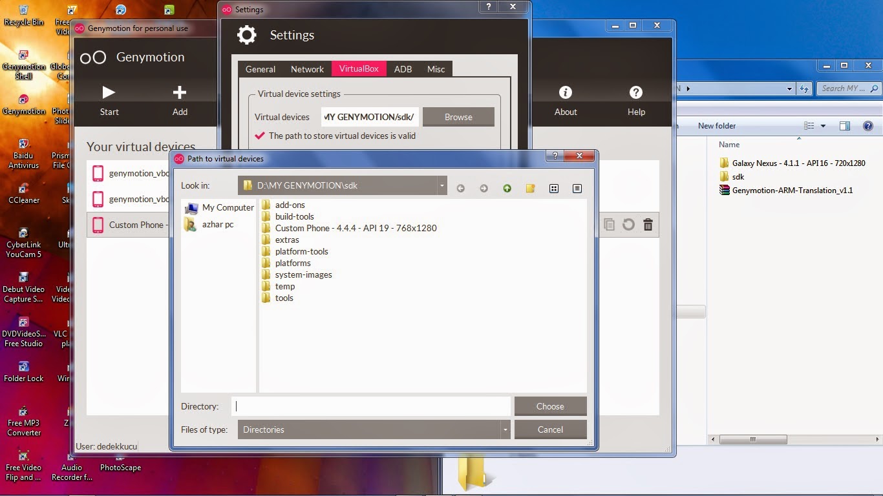Open CCleaner desktop icon
Image resolution: width=883 pixels, height=496 pixels.
click(x=24, y=193)
